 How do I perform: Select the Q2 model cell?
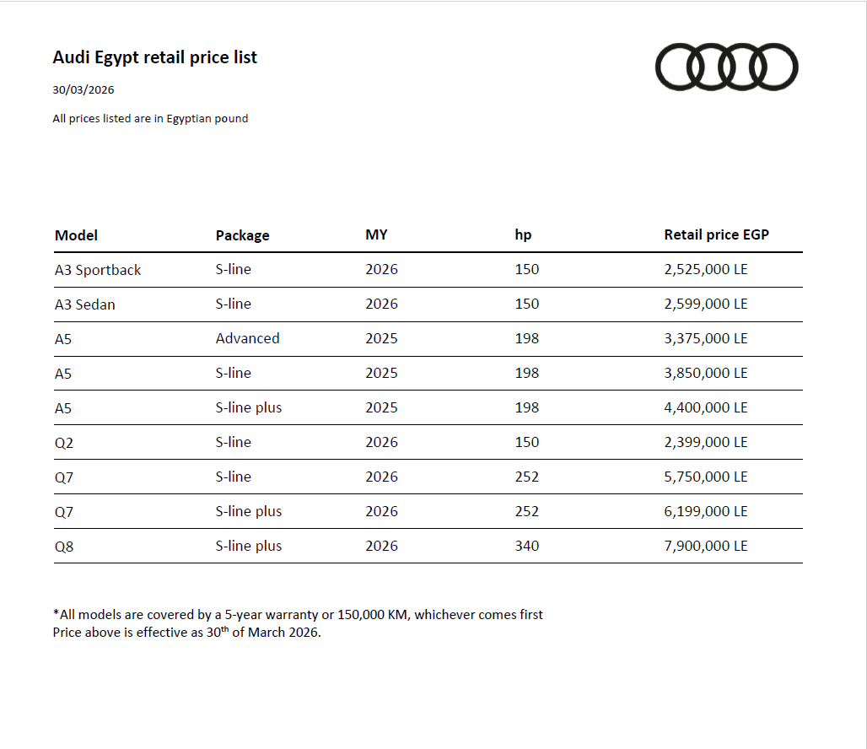[64, 443]
